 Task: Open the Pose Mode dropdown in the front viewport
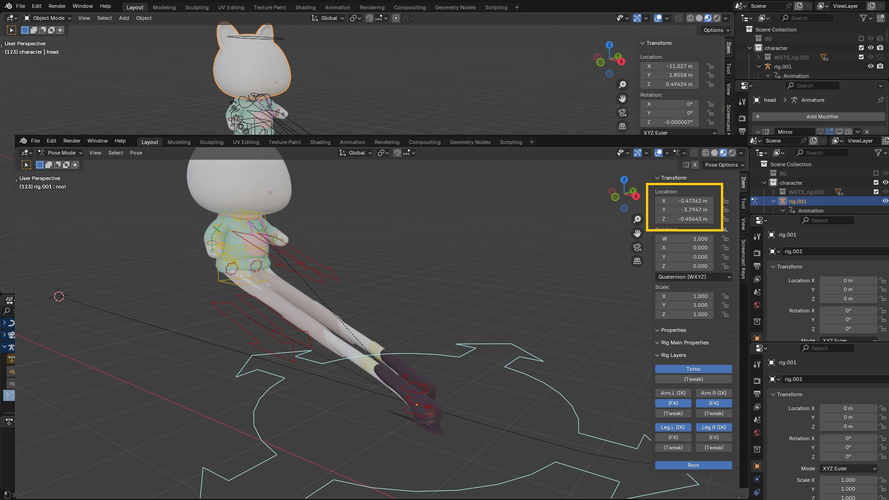tap(60, 153)
